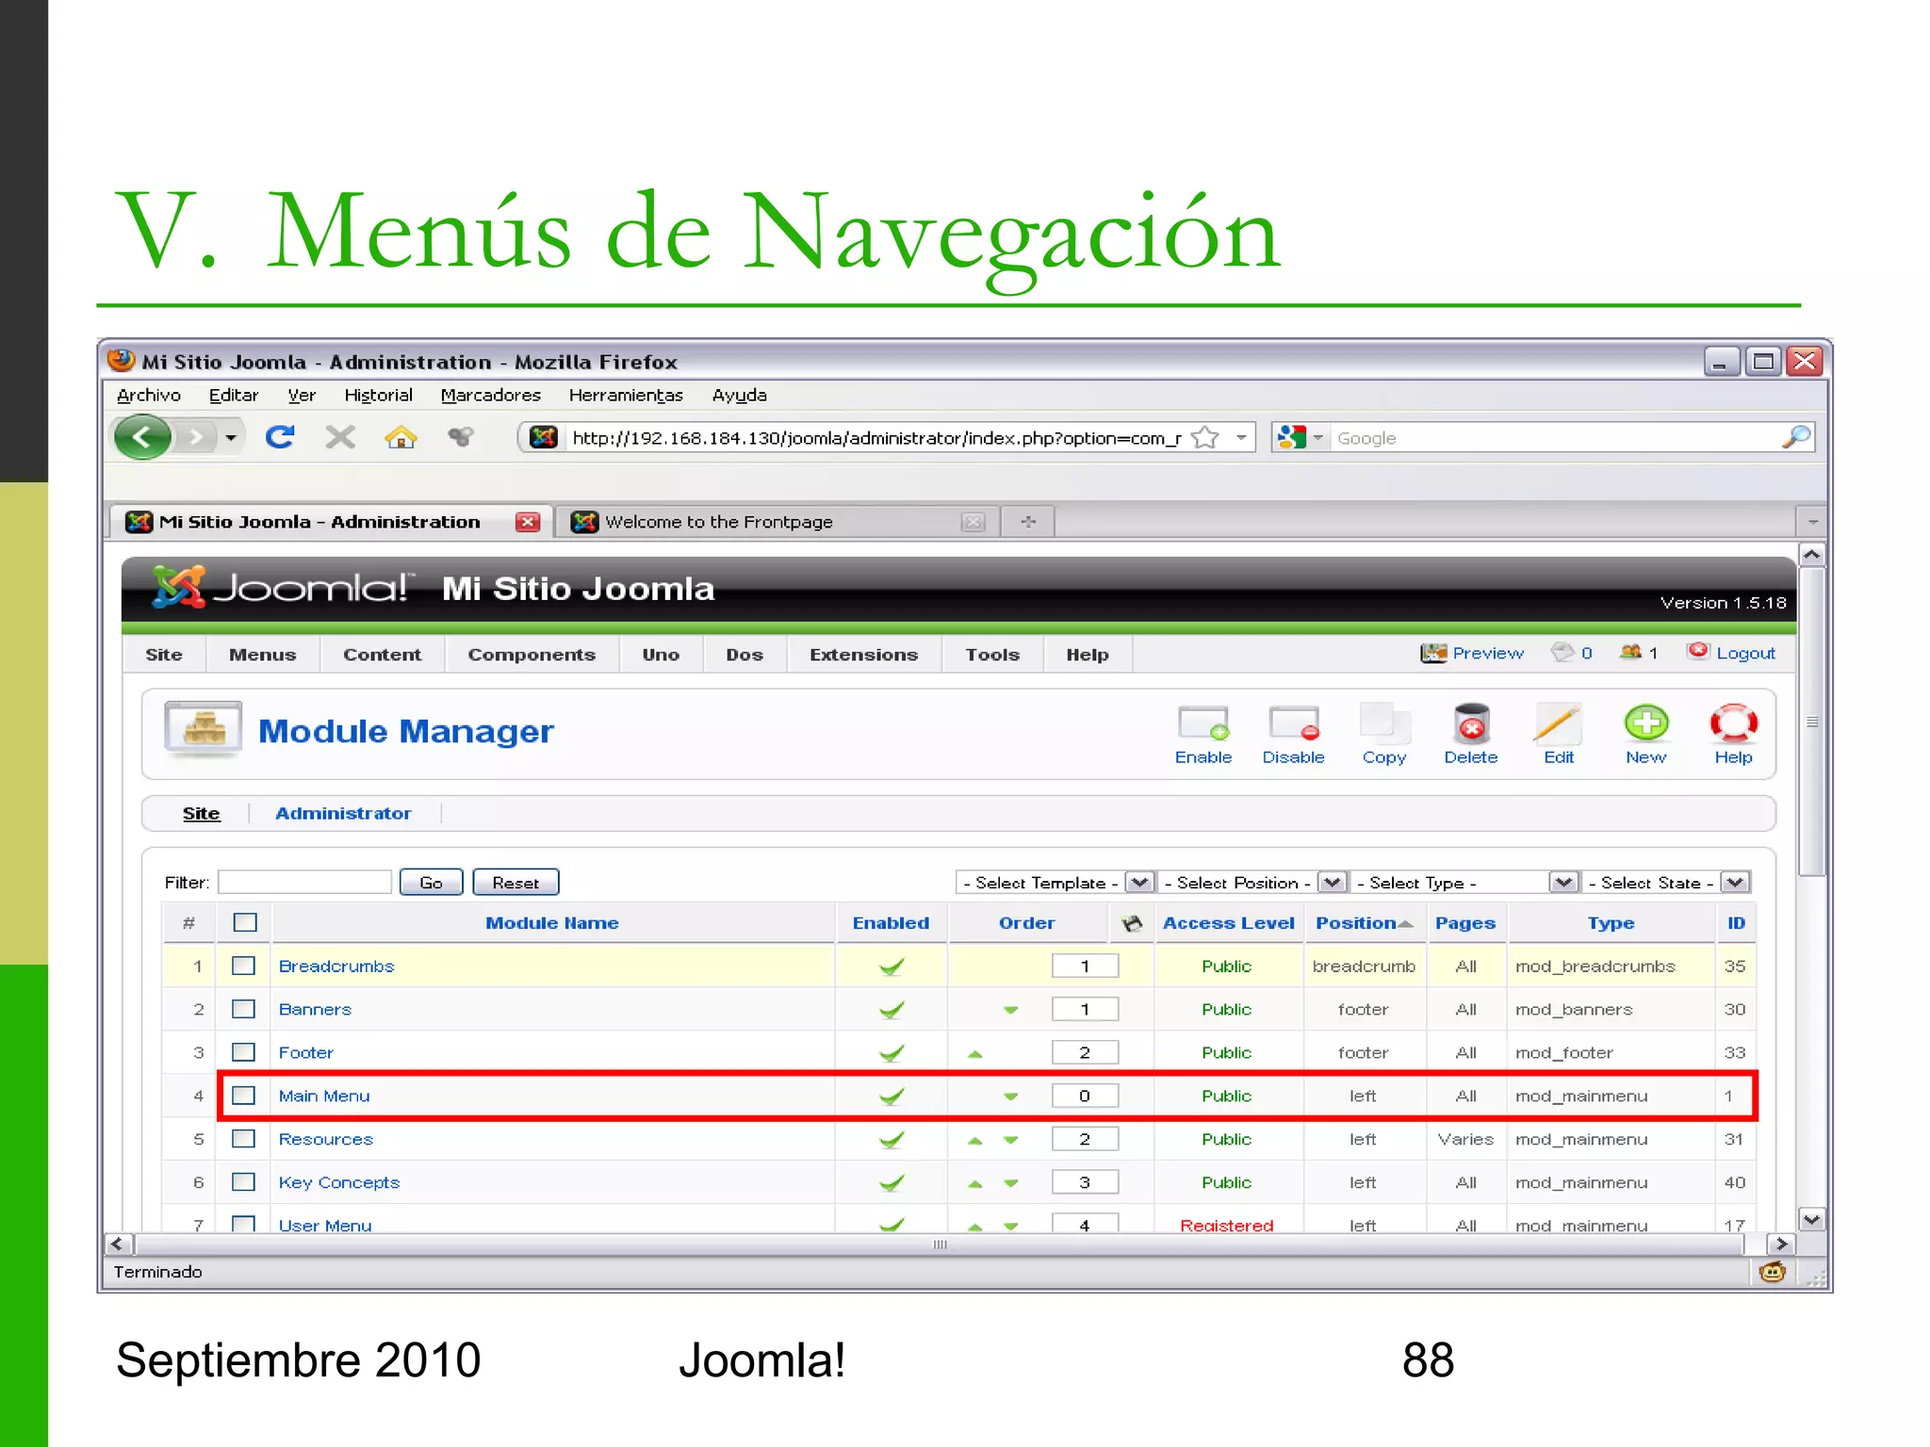Click the Go filter button
1930x1447 pixels.
[431, 883]
